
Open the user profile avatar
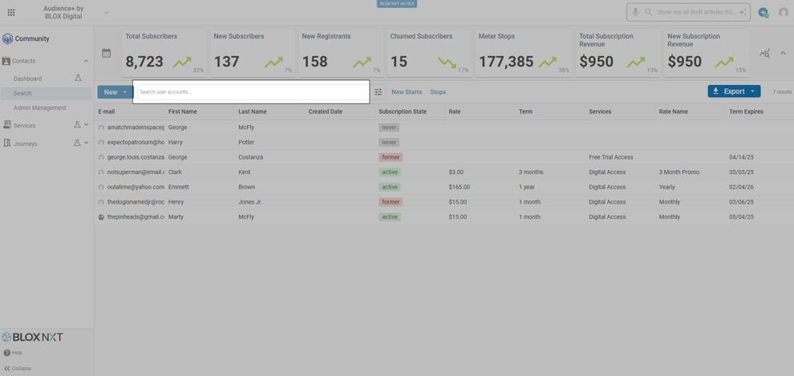784,13
